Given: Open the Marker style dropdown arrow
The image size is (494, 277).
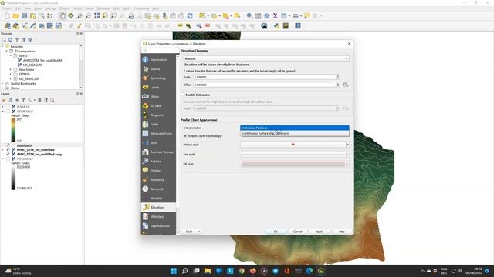Looking at the screenshot, I should (x=347, y=145).
